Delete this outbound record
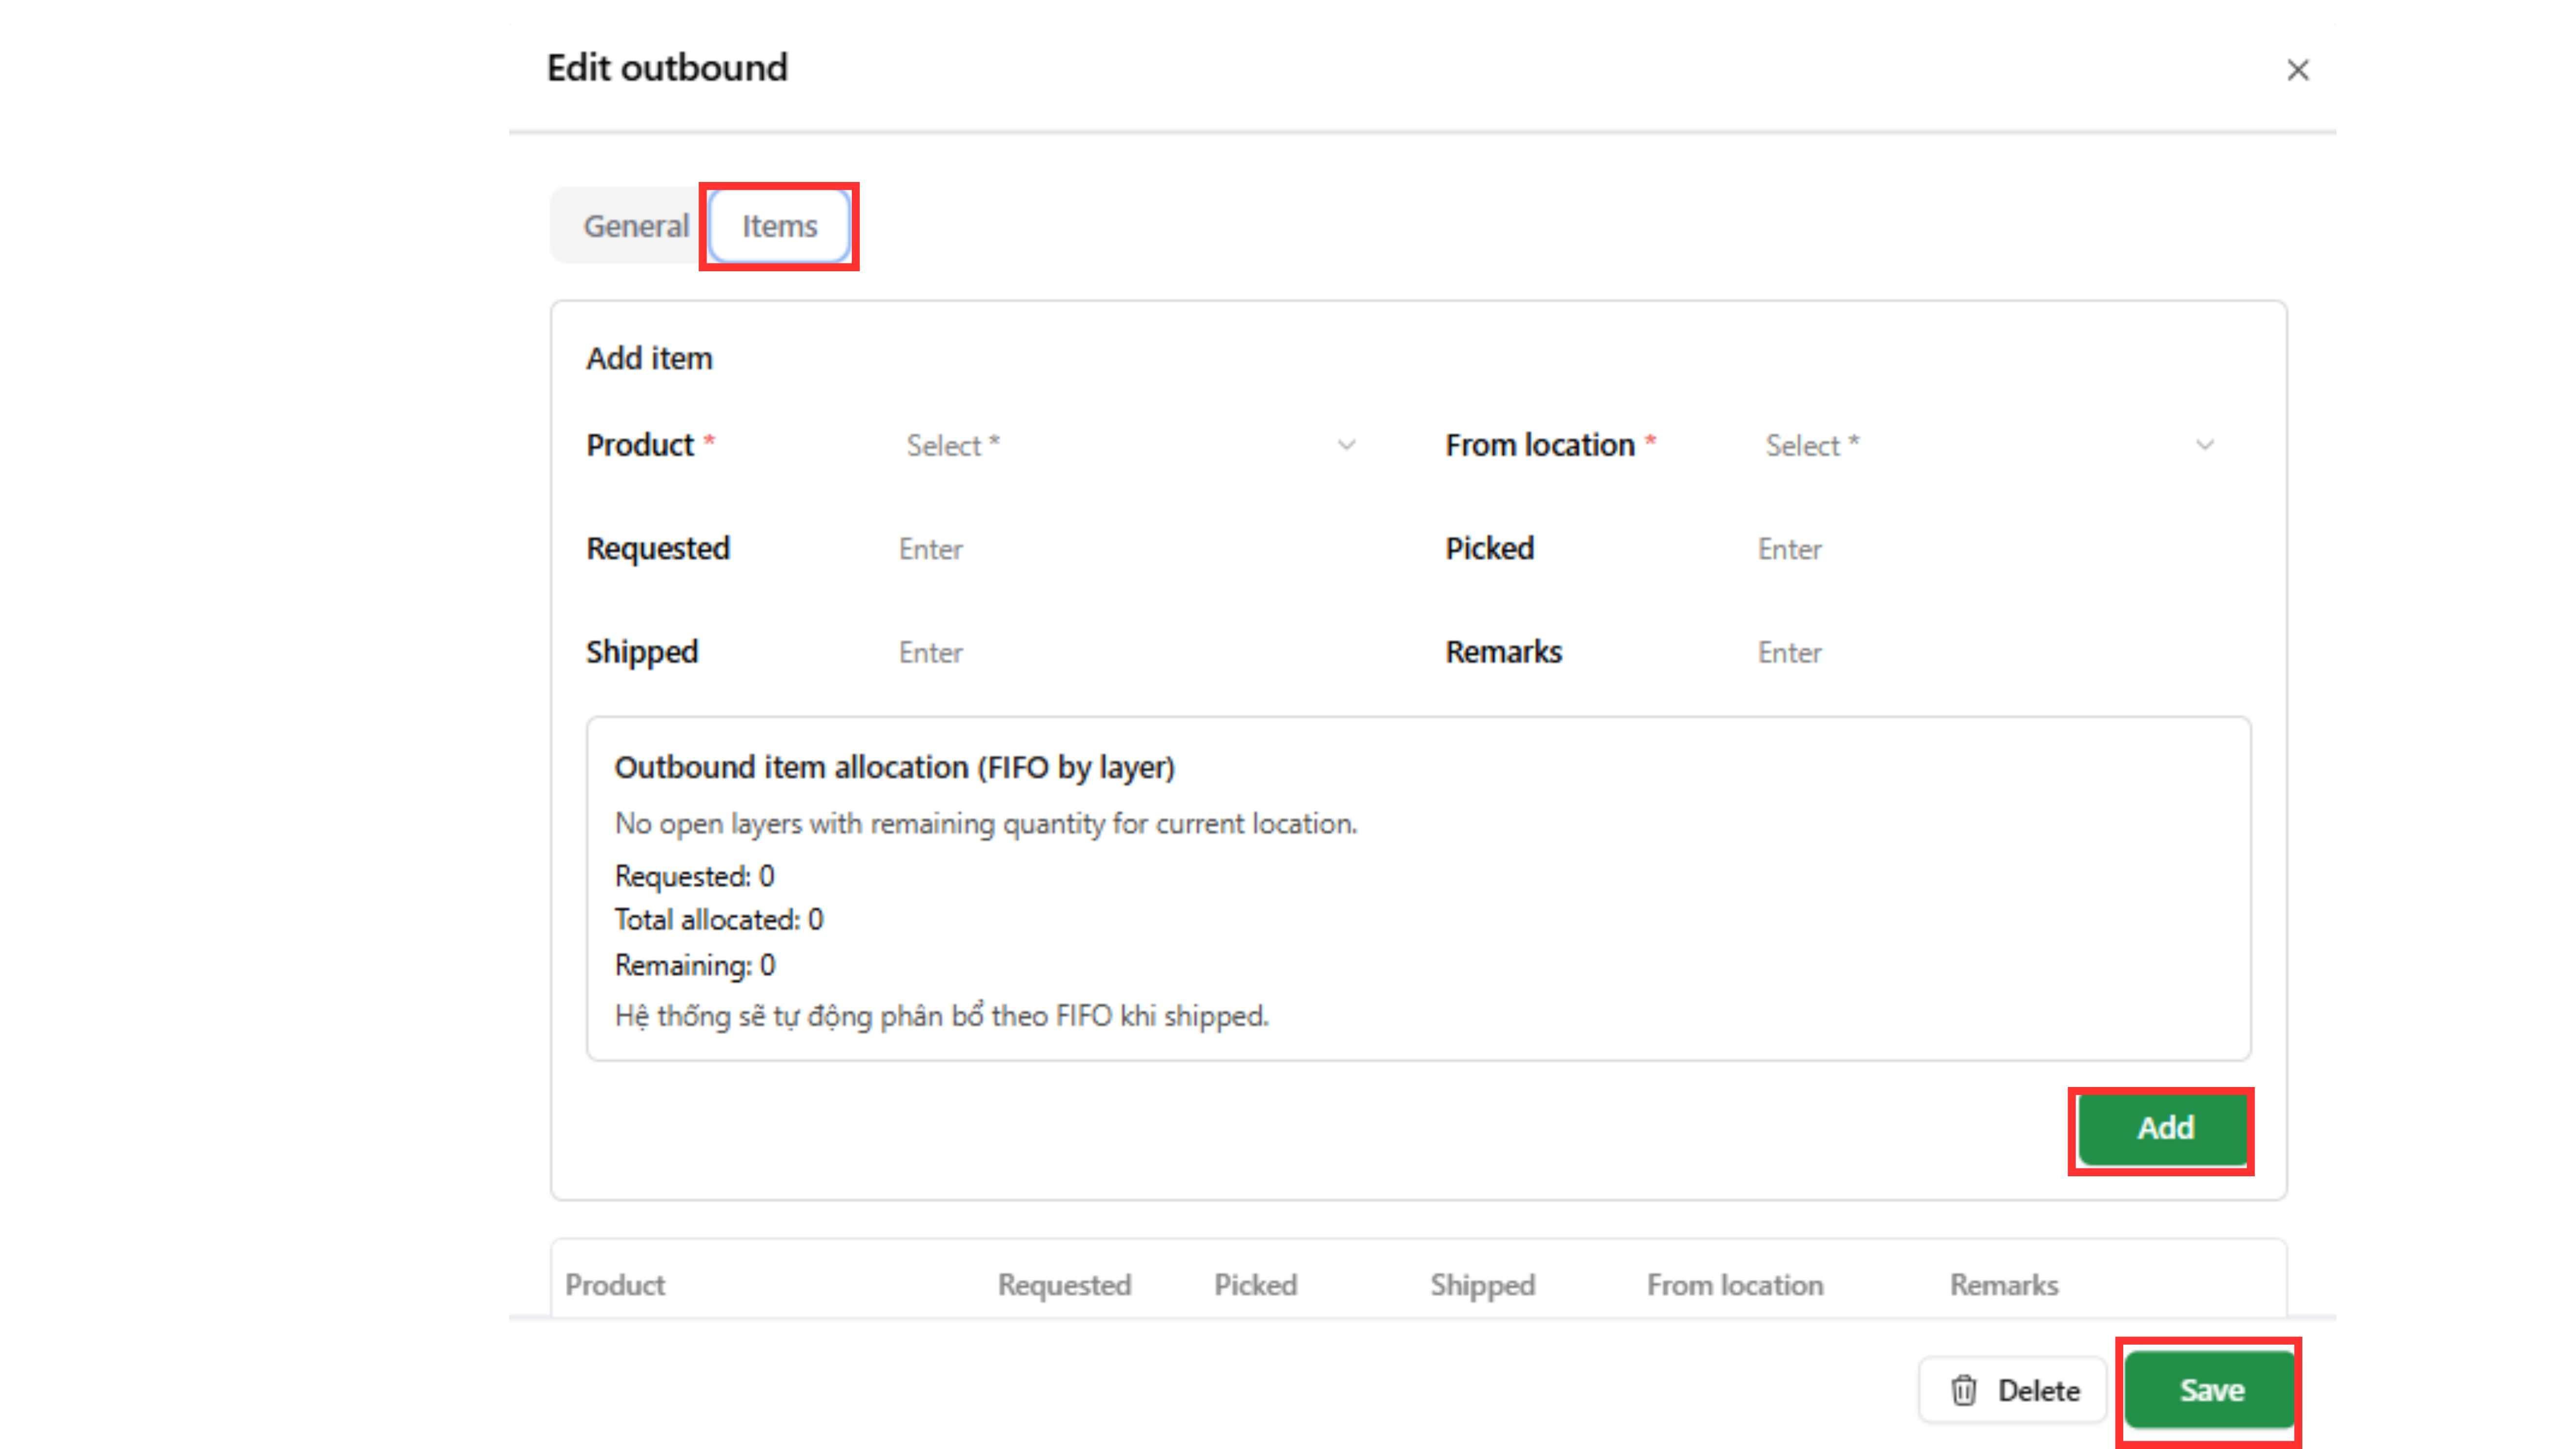The image size is (2576, 1449). point(2014,1390)
